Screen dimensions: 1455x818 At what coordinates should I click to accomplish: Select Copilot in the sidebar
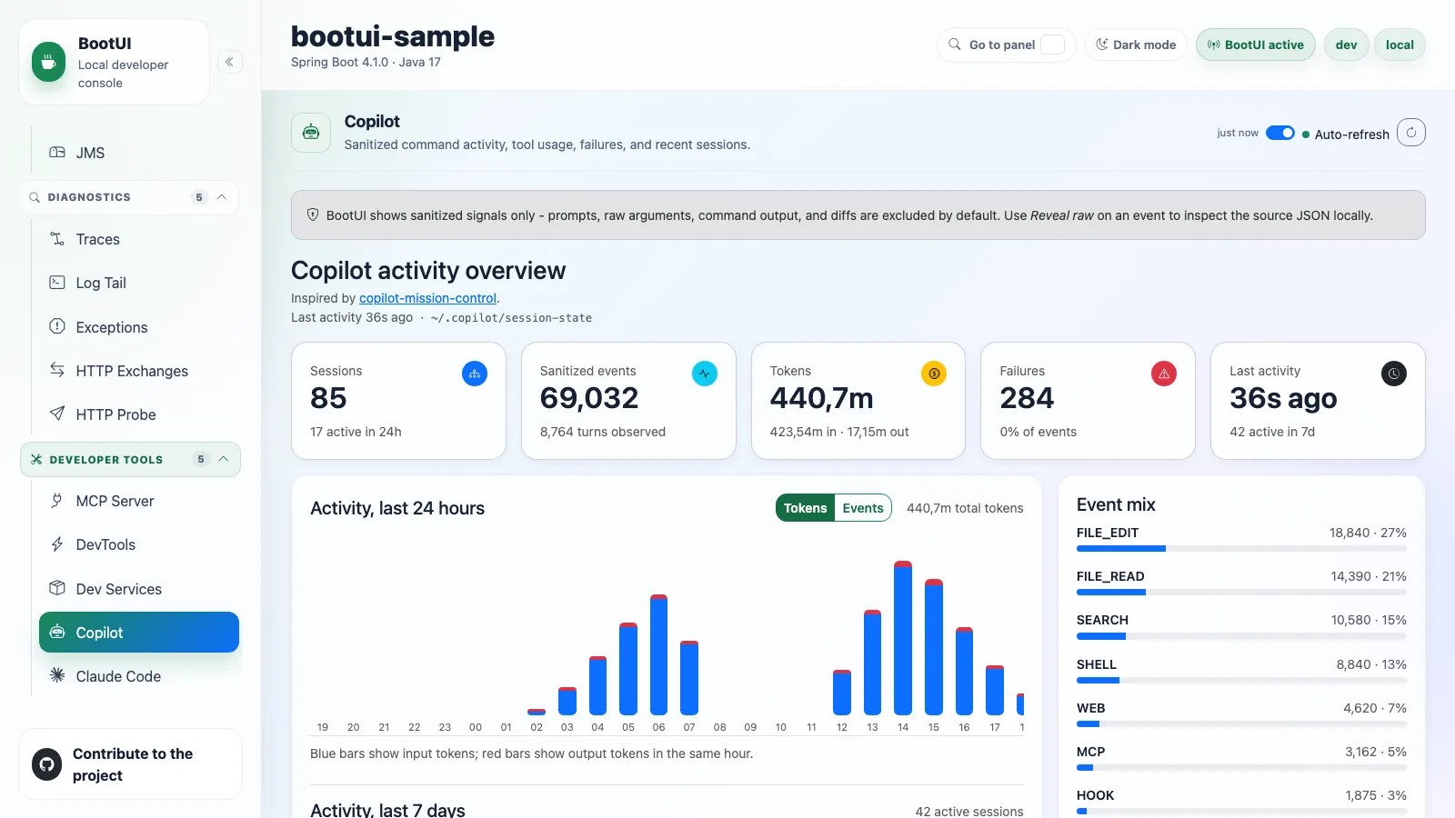point(138,633)
